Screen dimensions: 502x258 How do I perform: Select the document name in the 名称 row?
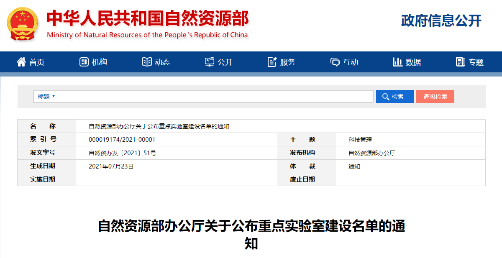pos(159,126)
